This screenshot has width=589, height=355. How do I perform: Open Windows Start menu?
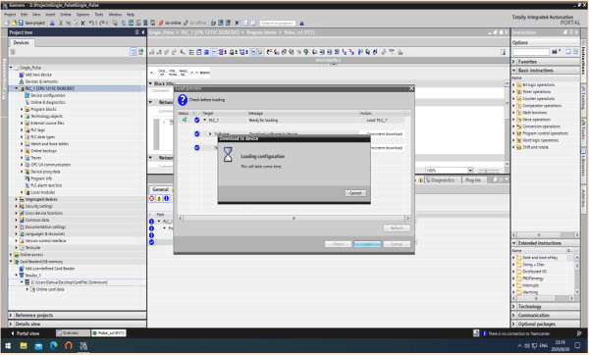coord(8,345)
